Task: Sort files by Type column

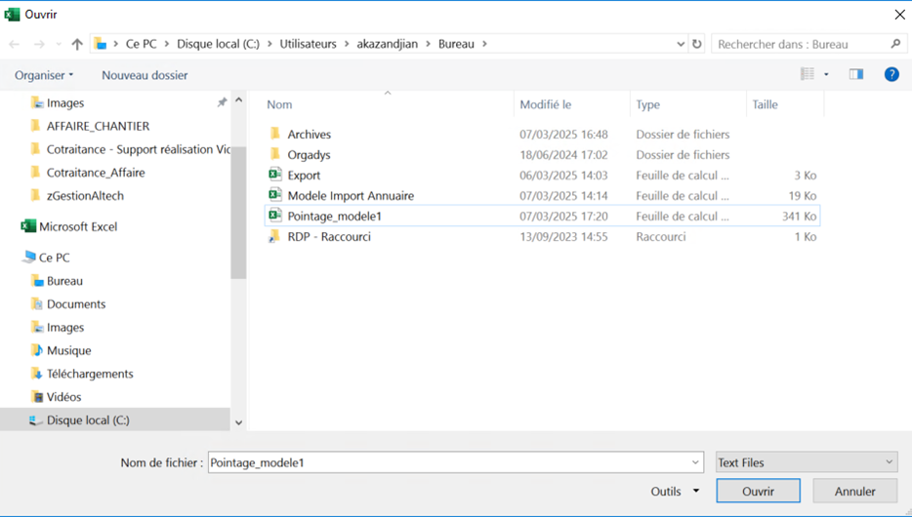Action: [647, 104]
